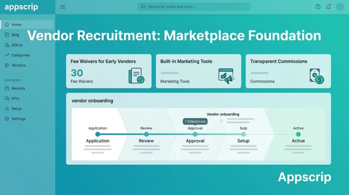Open the Transparent Commissions card title
The width and height of the screenshot is (349, 195).
[x=278, y=61]
